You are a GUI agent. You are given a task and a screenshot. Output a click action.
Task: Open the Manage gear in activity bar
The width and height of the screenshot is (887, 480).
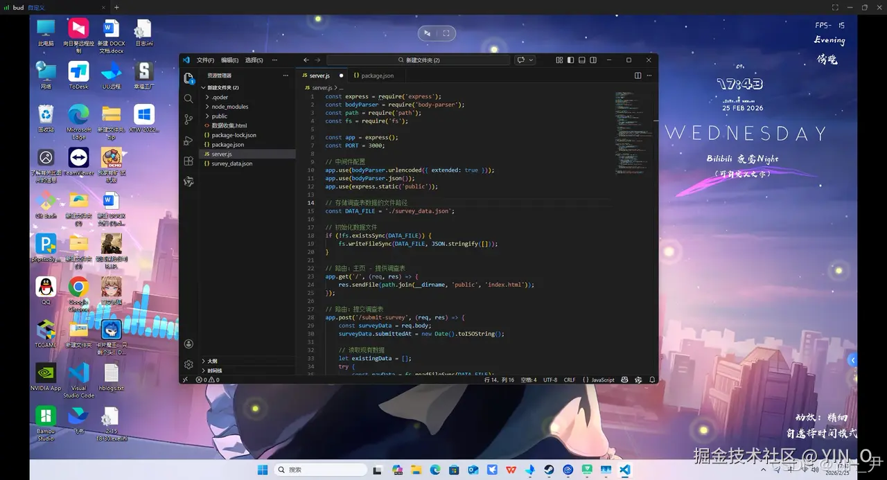[188, 364]
